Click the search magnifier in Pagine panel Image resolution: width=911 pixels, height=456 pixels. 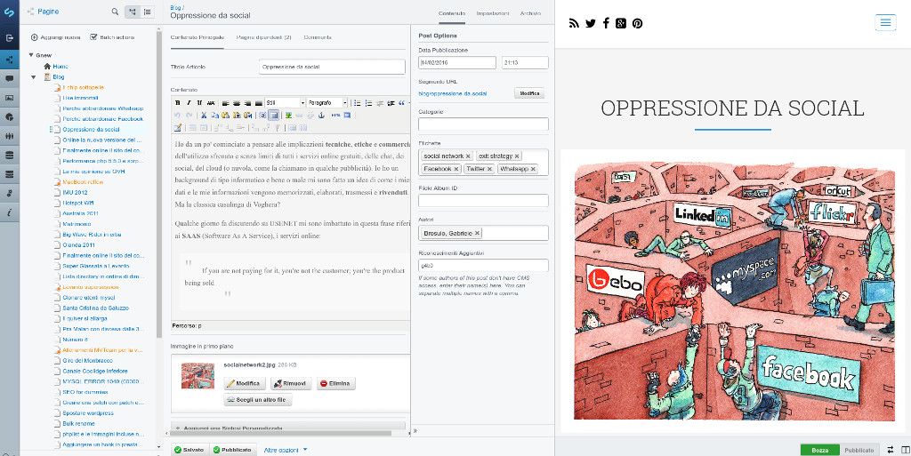pos(115,12)
